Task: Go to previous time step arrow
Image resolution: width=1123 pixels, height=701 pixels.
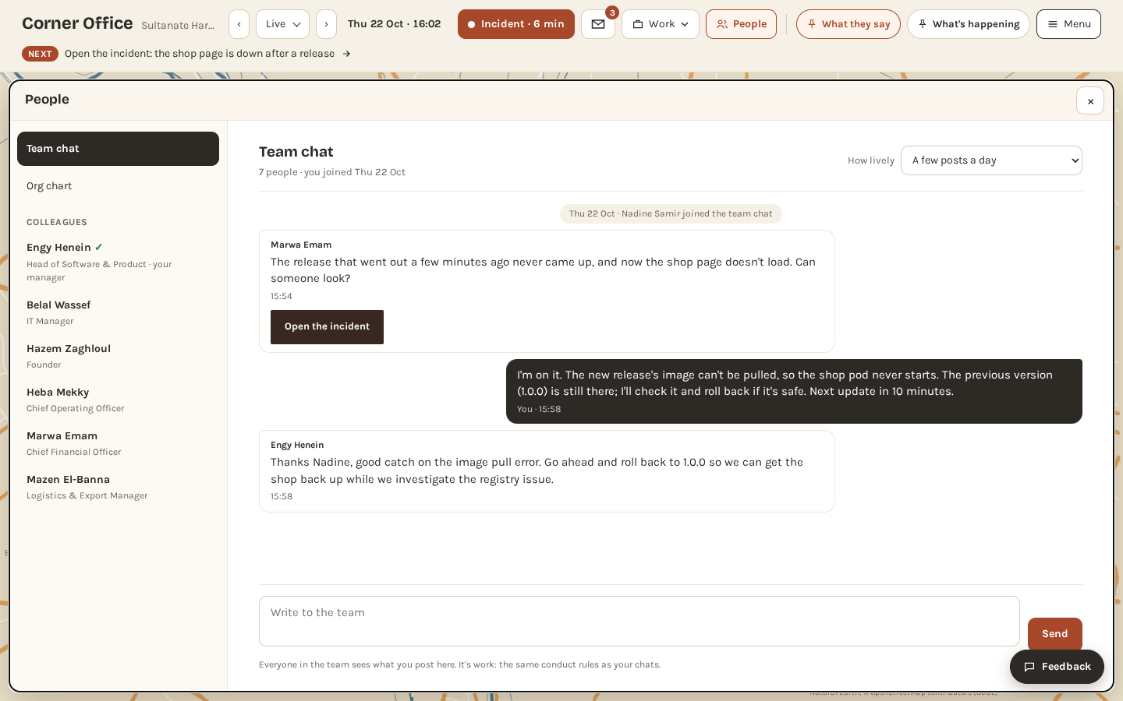Action: coord(239,24)
